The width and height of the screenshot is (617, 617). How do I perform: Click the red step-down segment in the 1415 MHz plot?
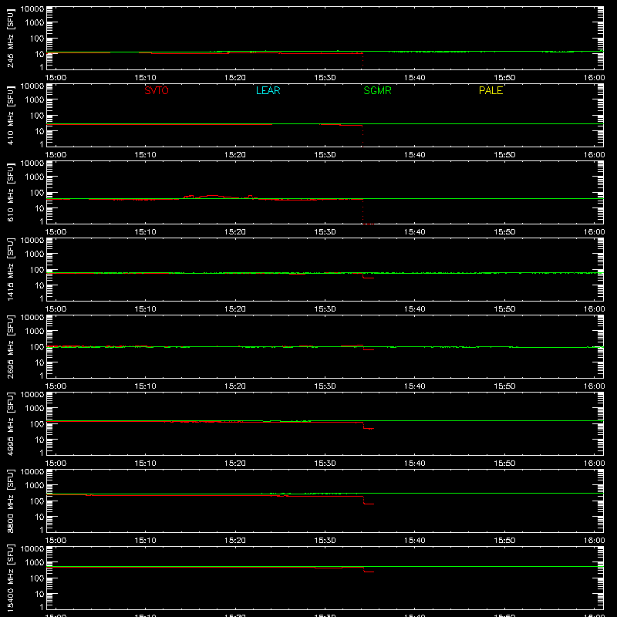coord(369,278)
